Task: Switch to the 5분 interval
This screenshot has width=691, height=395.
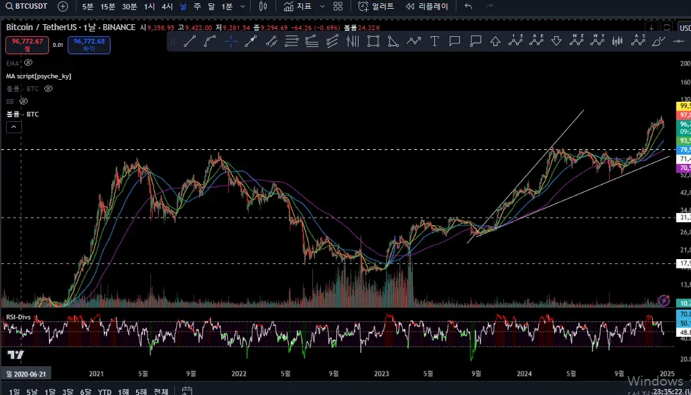Action: (88, 7)
